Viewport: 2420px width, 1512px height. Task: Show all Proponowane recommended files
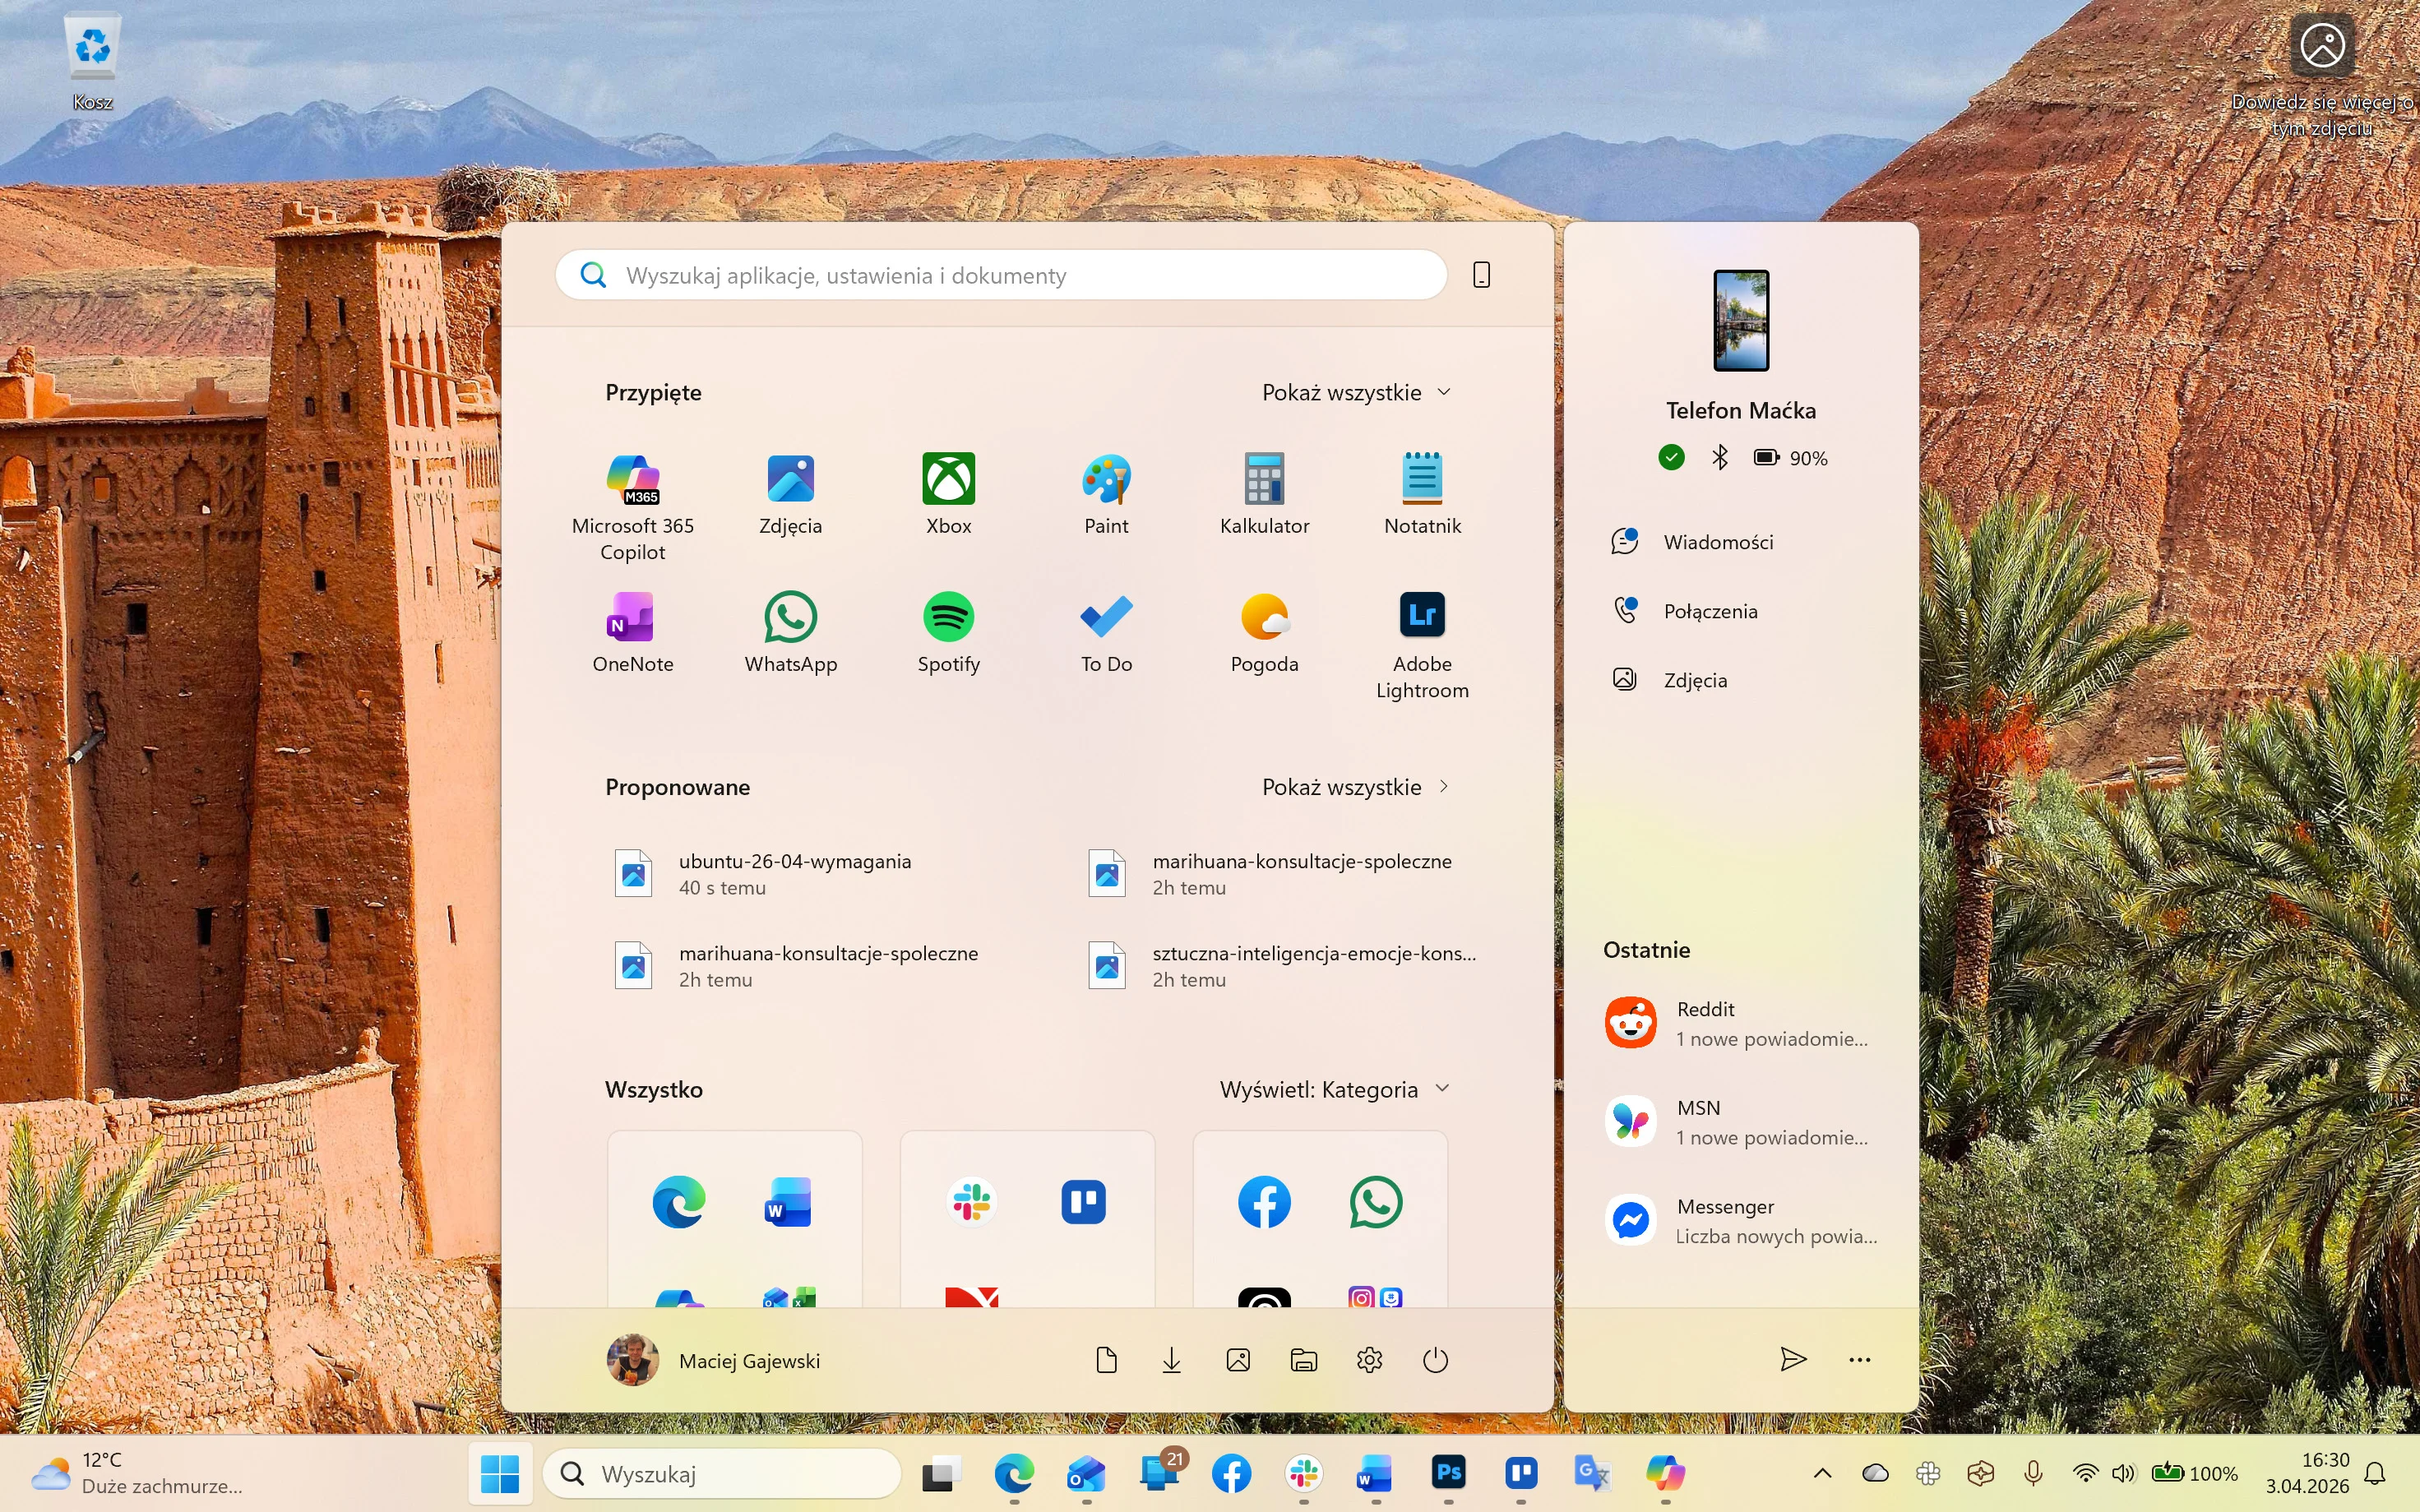point(1355,787)
